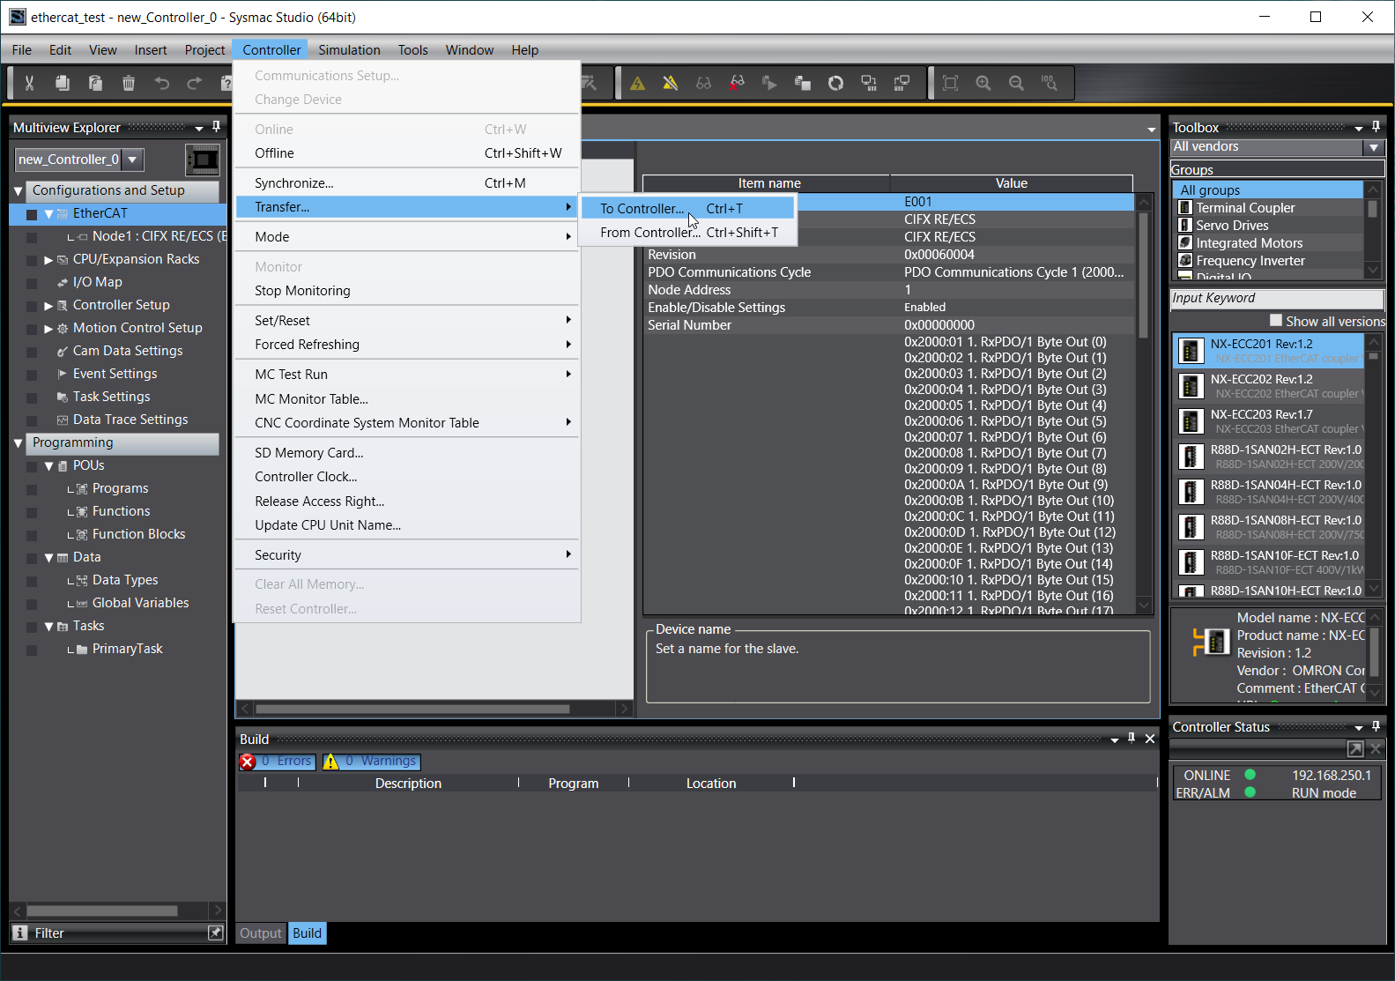
Task: Select Synchronize from Controller menu
Action: coord(294,183)
